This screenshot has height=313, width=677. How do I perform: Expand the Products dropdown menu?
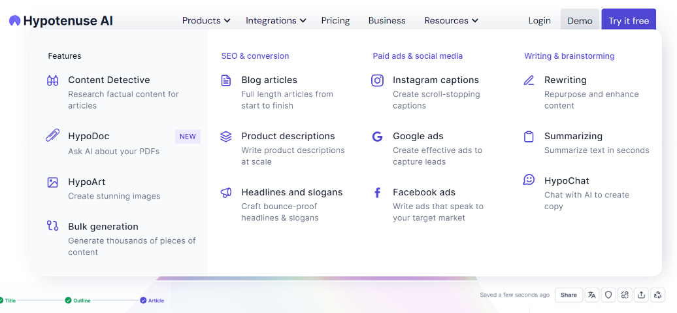[206, 20]
